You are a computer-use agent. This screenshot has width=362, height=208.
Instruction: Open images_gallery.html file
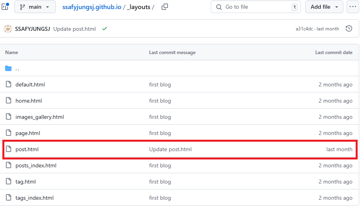[40, 117]
